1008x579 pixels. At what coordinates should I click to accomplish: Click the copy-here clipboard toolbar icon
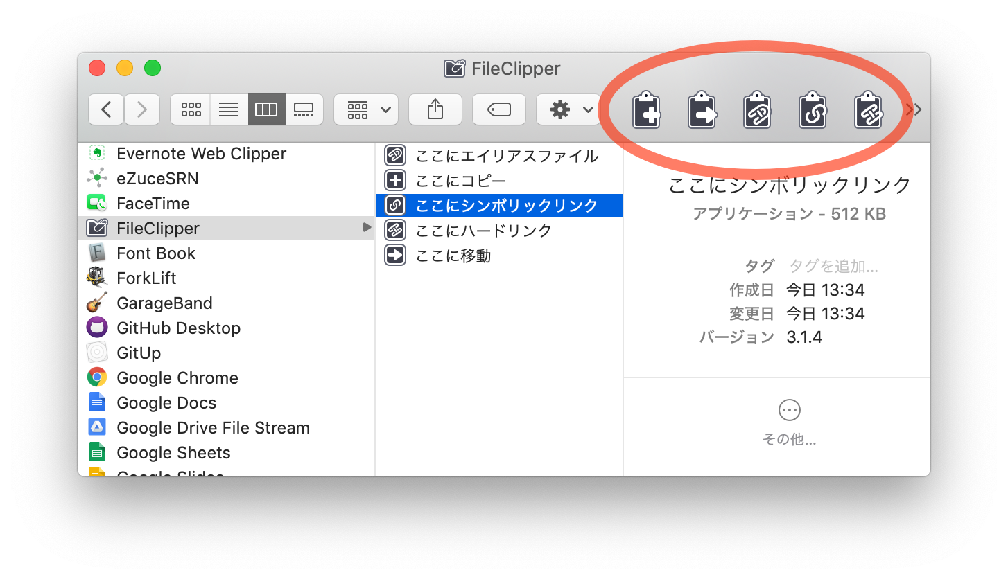coord(646,110)
